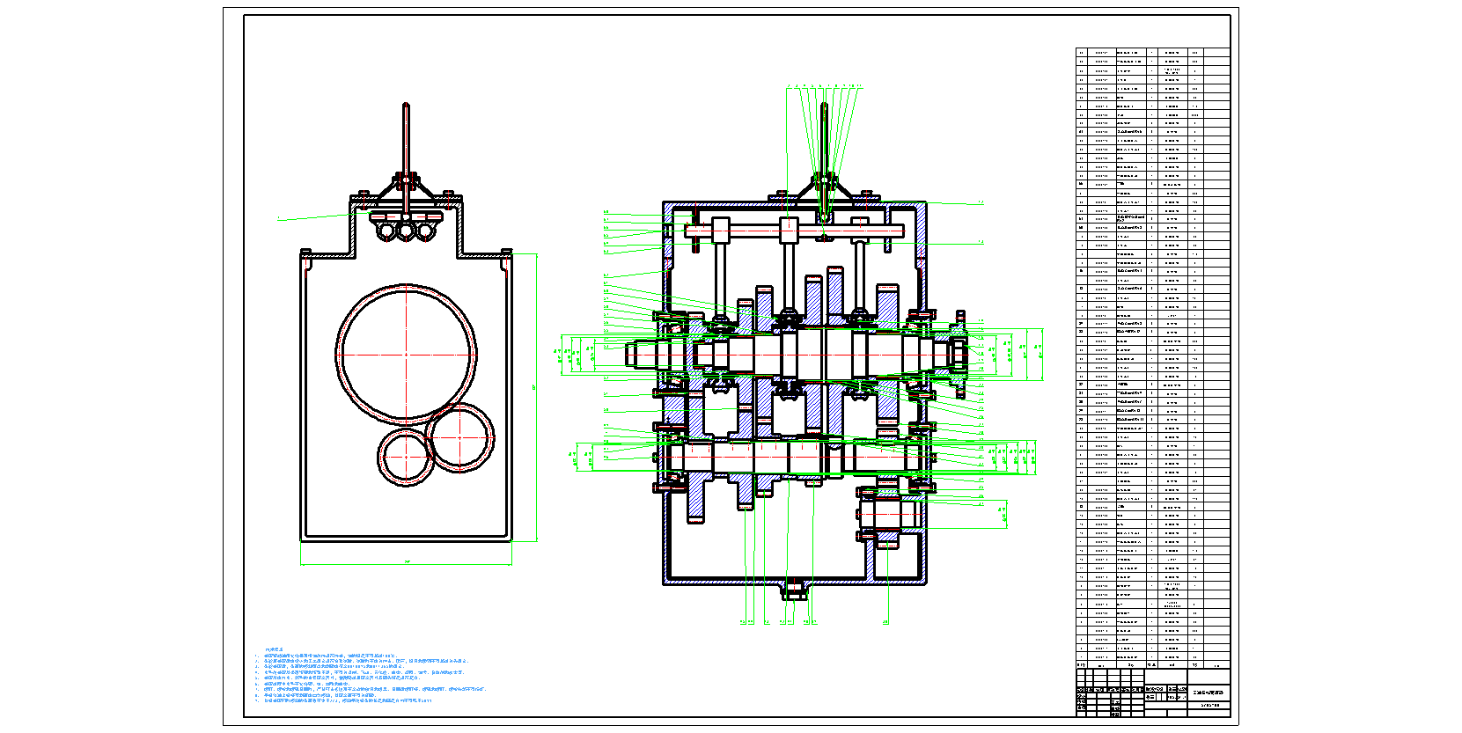Click the large circle in the left view

pos(406,354)
